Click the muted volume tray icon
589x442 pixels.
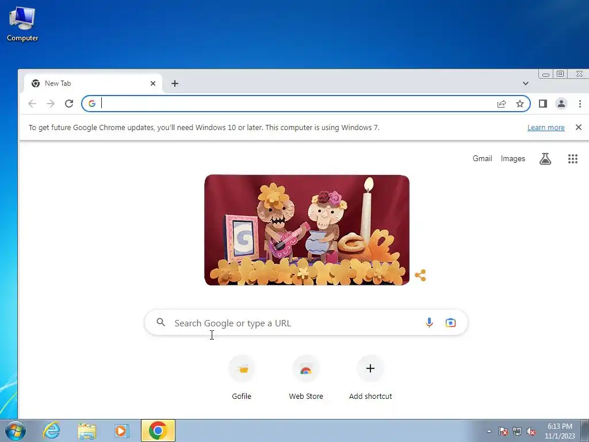point(531,432)
